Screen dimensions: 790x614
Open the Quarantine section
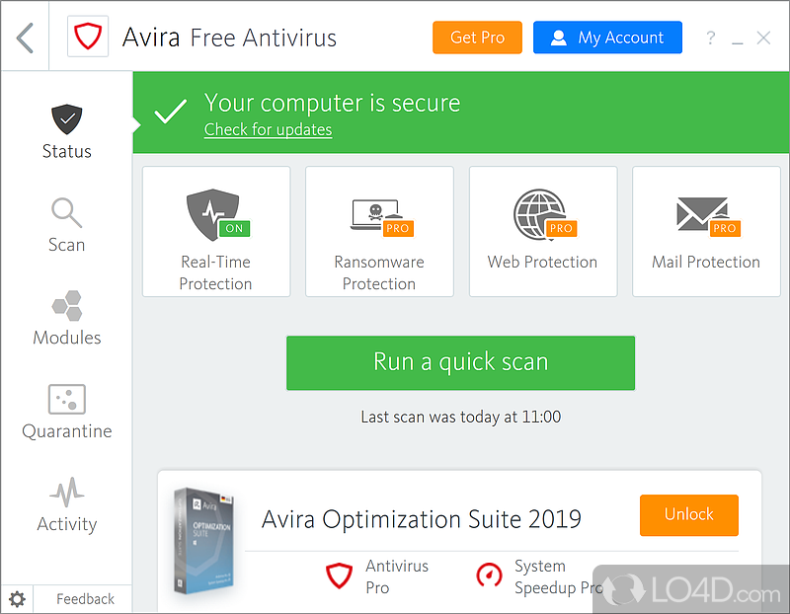click(x=66, y=412)
